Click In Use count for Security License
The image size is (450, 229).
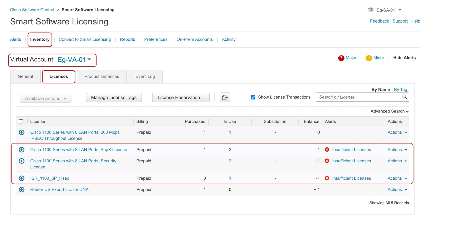click(x=230, y=161)
